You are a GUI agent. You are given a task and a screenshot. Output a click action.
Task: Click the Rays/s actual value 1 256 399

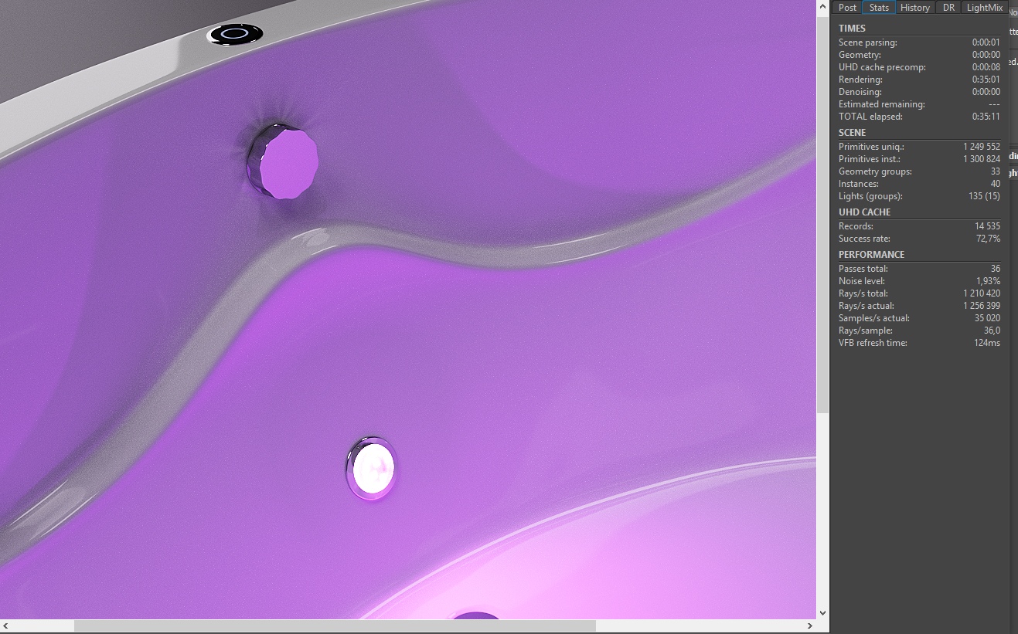tap(982, 307)
